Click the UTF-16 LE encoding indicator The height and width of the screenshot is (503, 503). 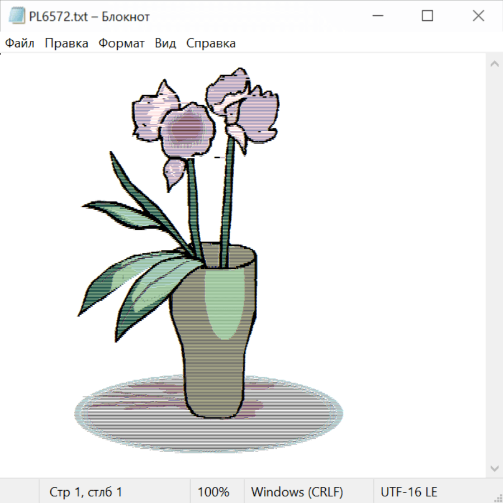click(x=409, y=492)
